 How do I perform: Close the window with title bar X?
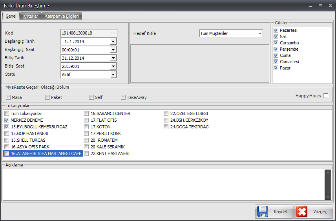pos(329,5)
